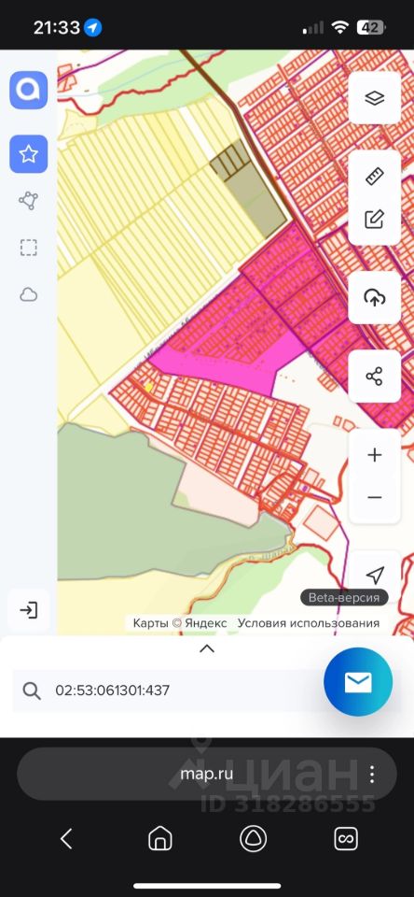Open the edit drawing tool

375,219
